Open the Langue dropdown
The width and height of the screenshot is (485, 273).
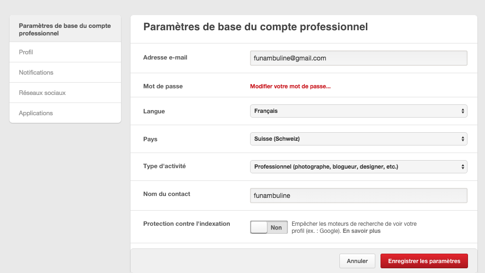click(358, 111)
